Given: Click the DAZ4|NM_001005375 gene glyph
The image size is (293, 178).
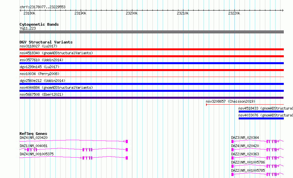Looking at the screenshot, I should (x=74, y=158).
